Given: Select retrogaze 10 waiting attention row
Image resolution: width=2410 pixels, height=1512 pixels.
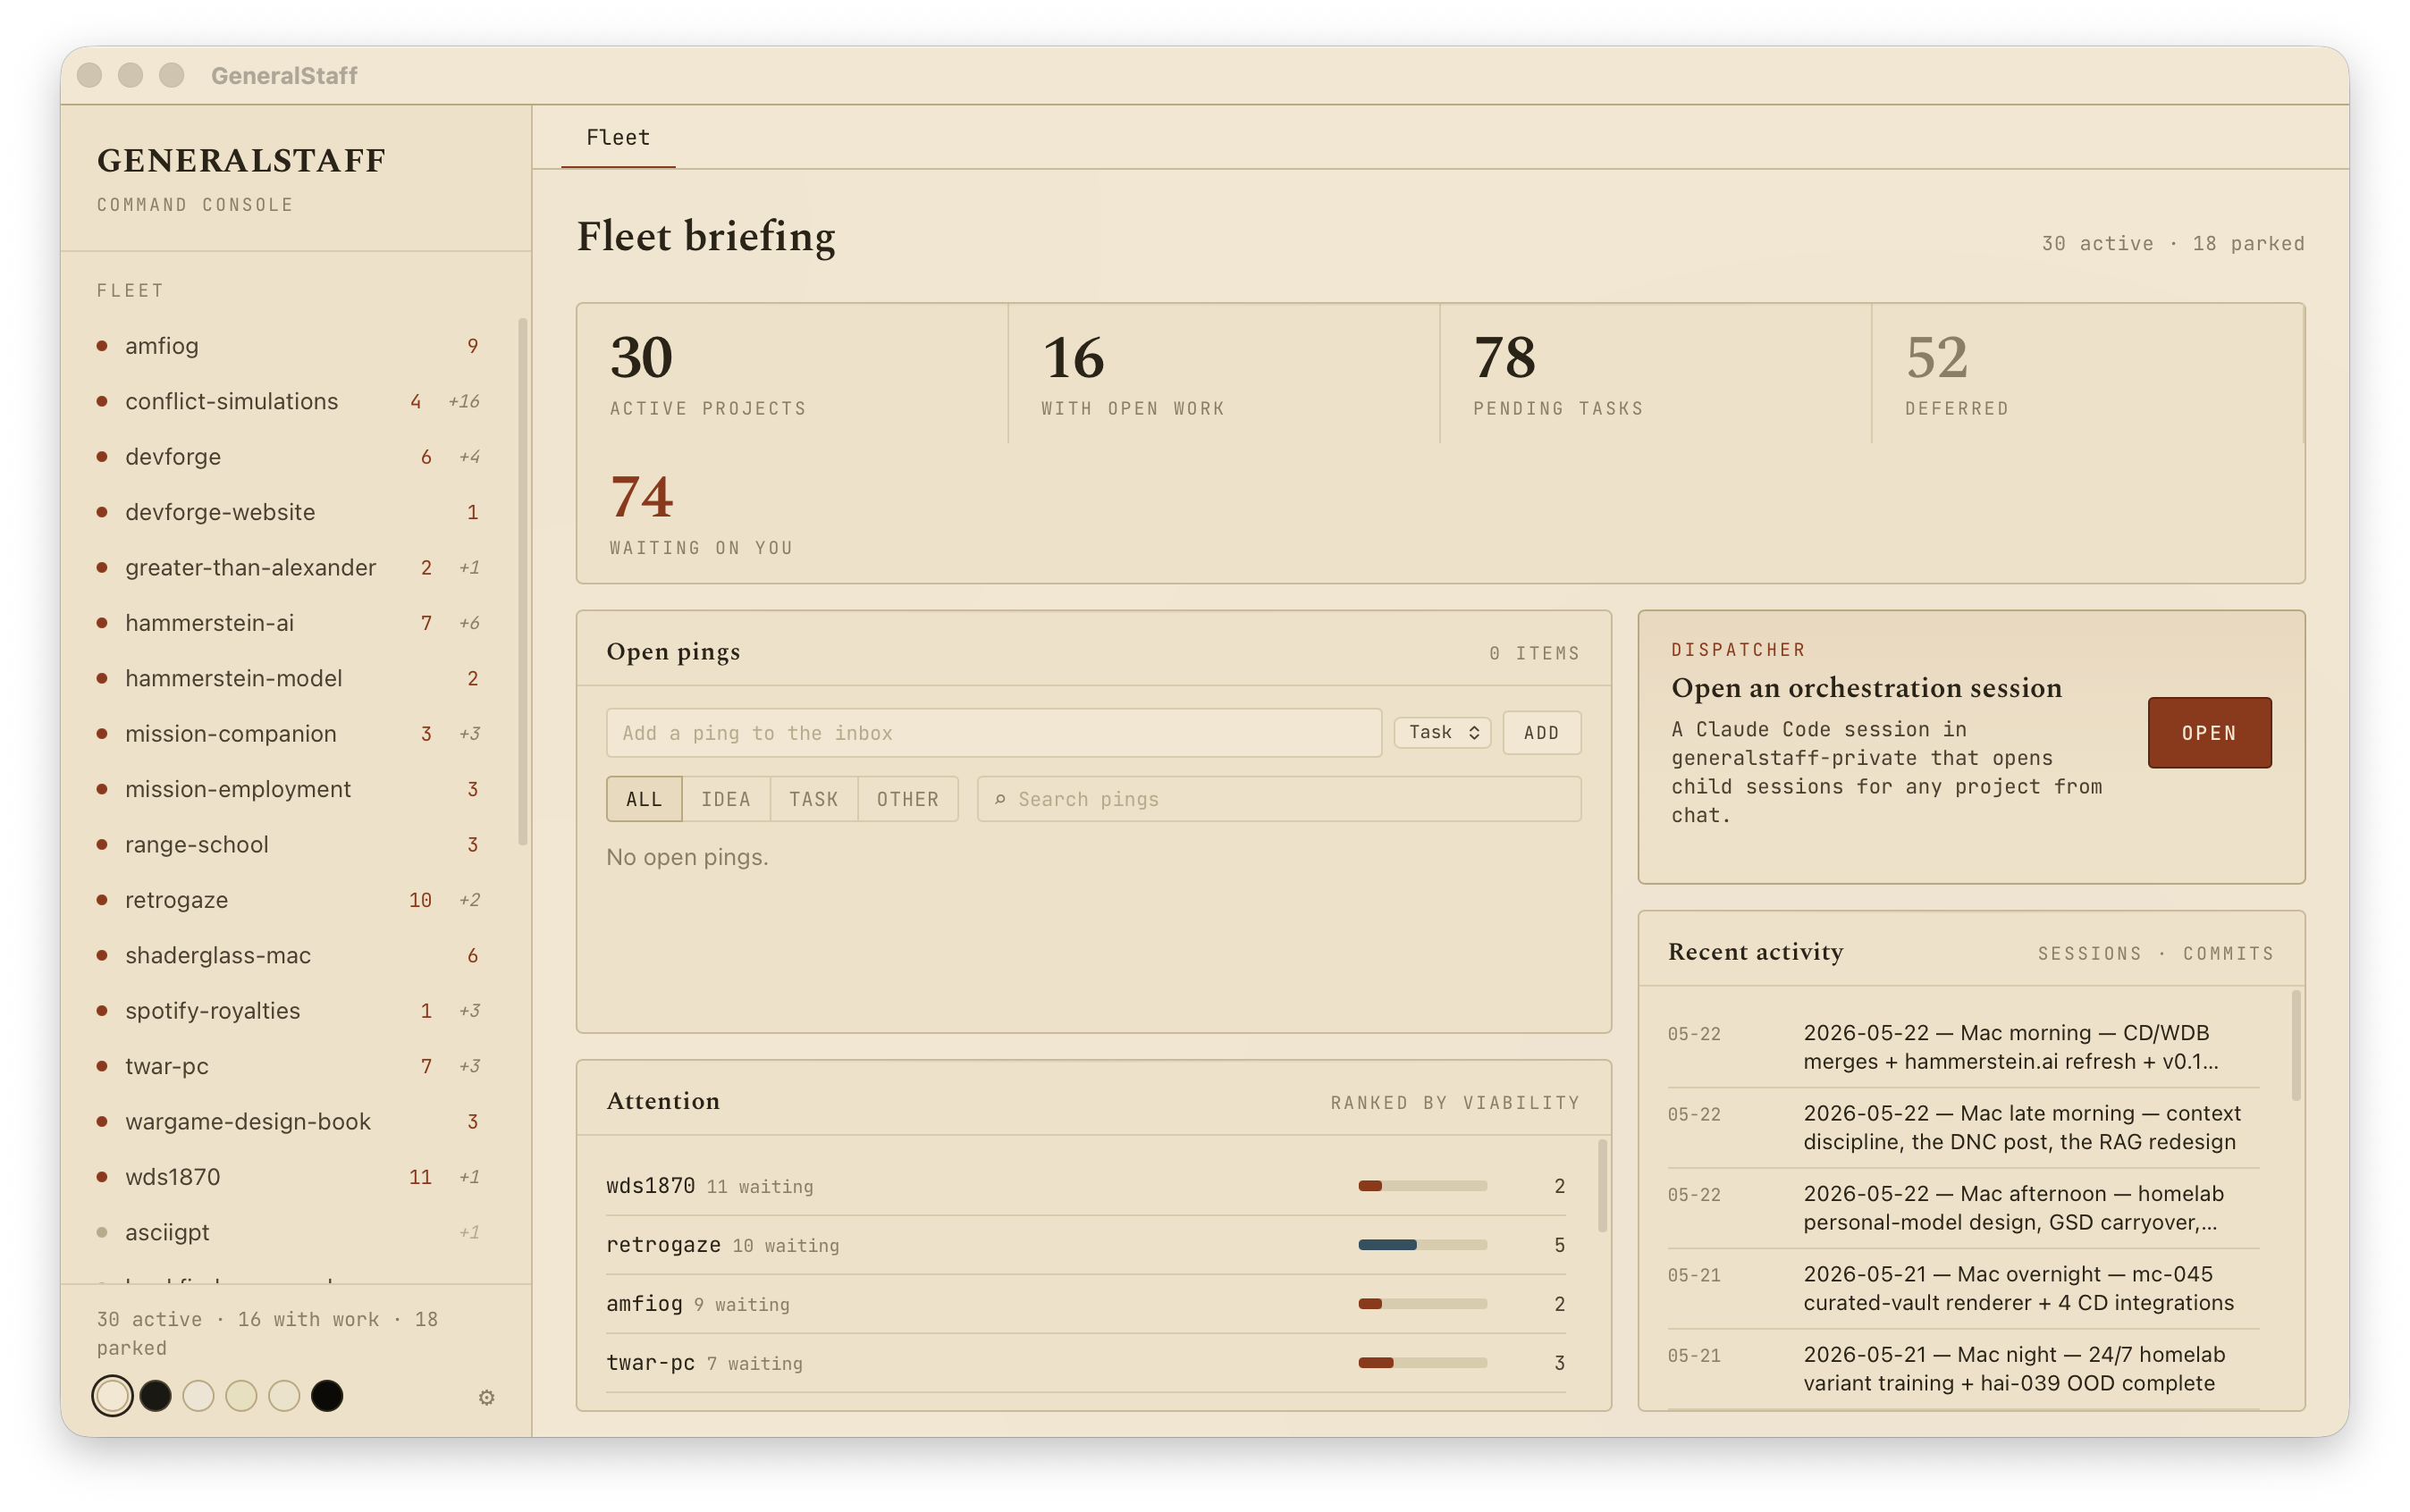Looking at the screenshot, I should tap(1085, 1245).
